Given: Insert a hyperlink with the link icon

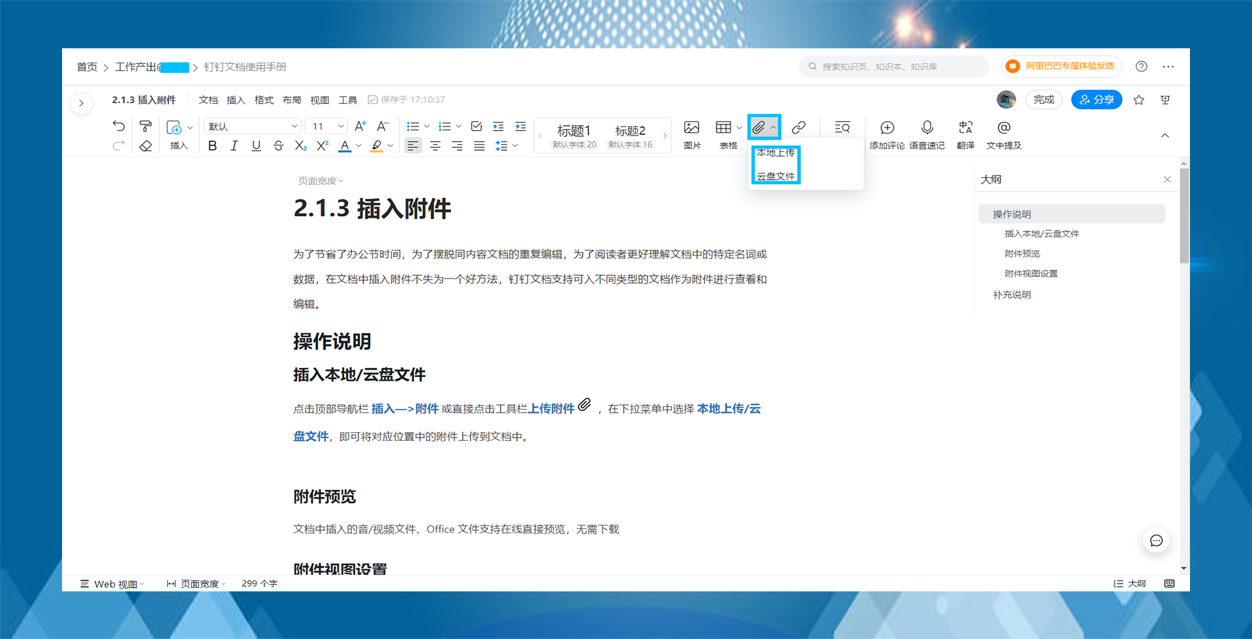Looking at the screenshot, I should (x=798, y=127).
